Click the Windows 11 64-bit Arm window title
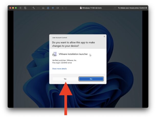Image resolution: width=156 pixels, height=118 pixels. tap(92, 8)
